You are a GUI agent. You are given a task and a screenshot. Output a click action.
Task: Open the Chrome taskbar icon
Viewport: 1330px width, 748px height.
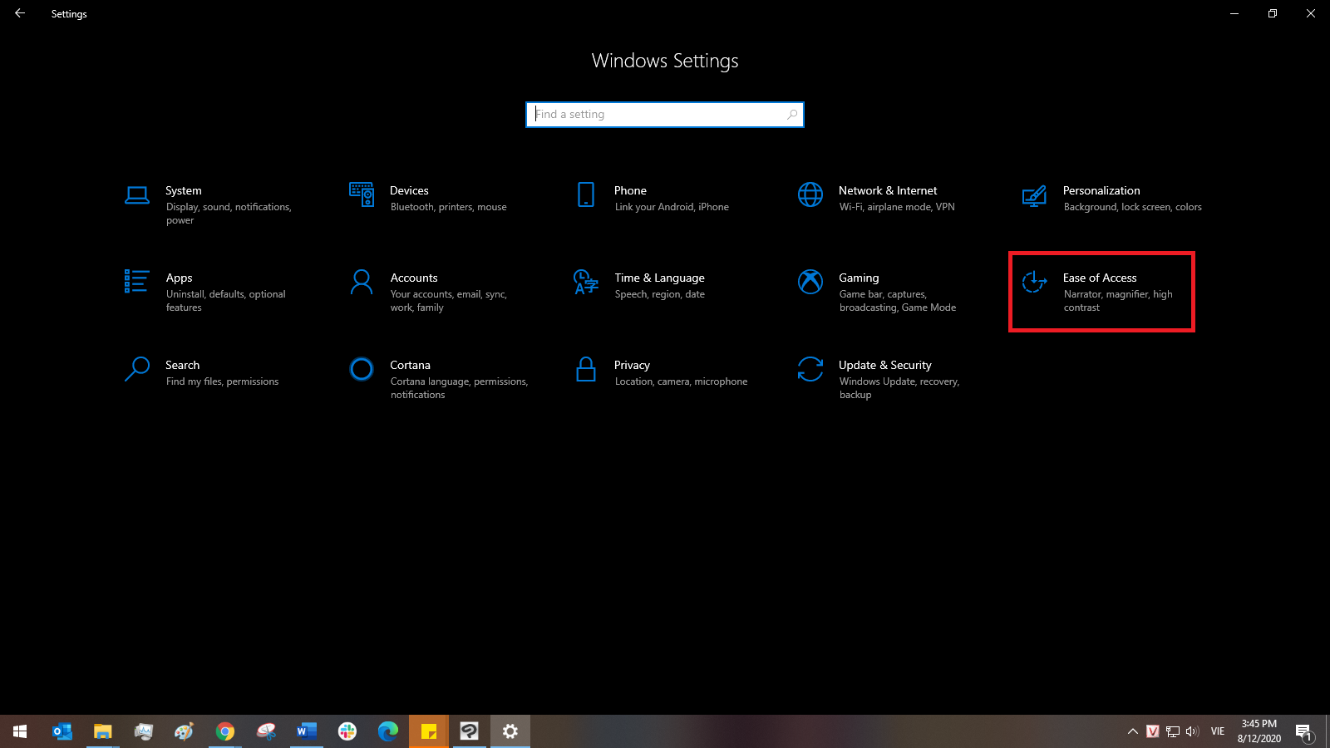224,731
